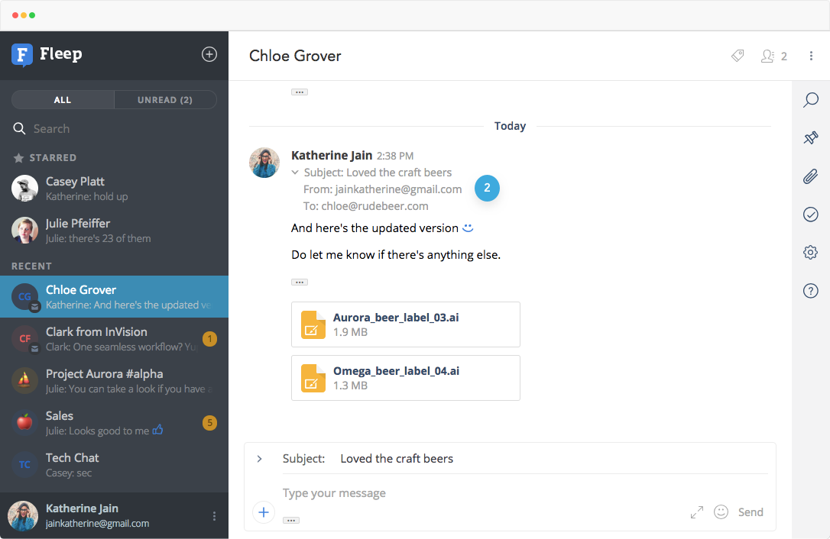
Task: Click the Katherine Jain sender name
Action: click(x=332, y=155)
